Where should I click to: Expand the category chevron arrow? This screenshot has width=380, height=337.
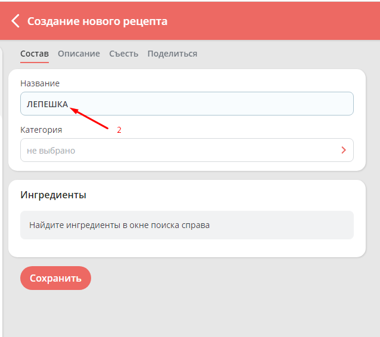tap(344, 150)
